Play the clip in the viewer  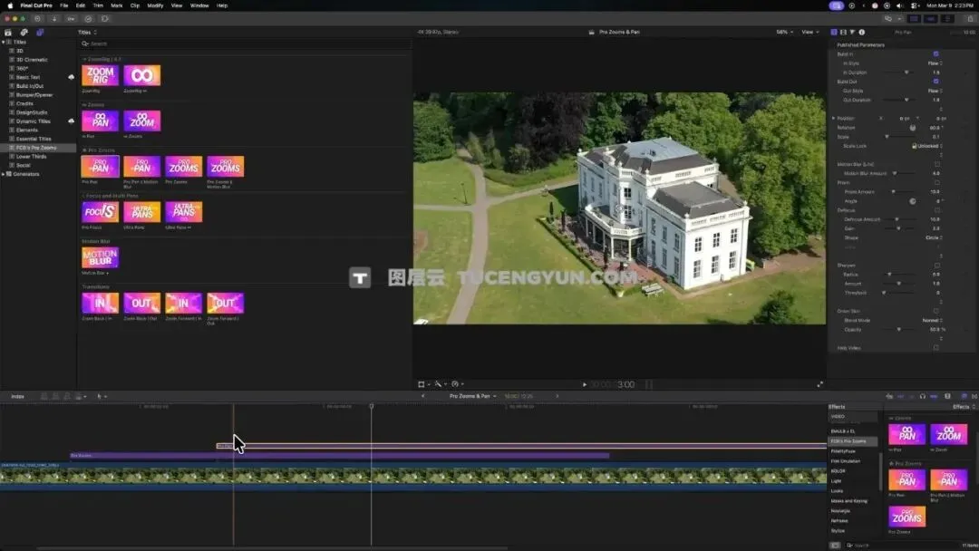[x=585, y=385]
